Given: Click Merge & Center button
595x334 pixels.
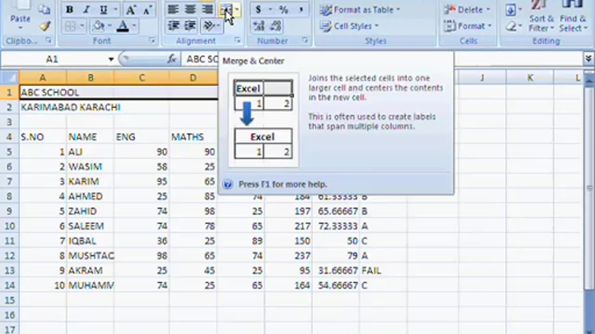Looking at the screenshot, I should tap(226, 10).
